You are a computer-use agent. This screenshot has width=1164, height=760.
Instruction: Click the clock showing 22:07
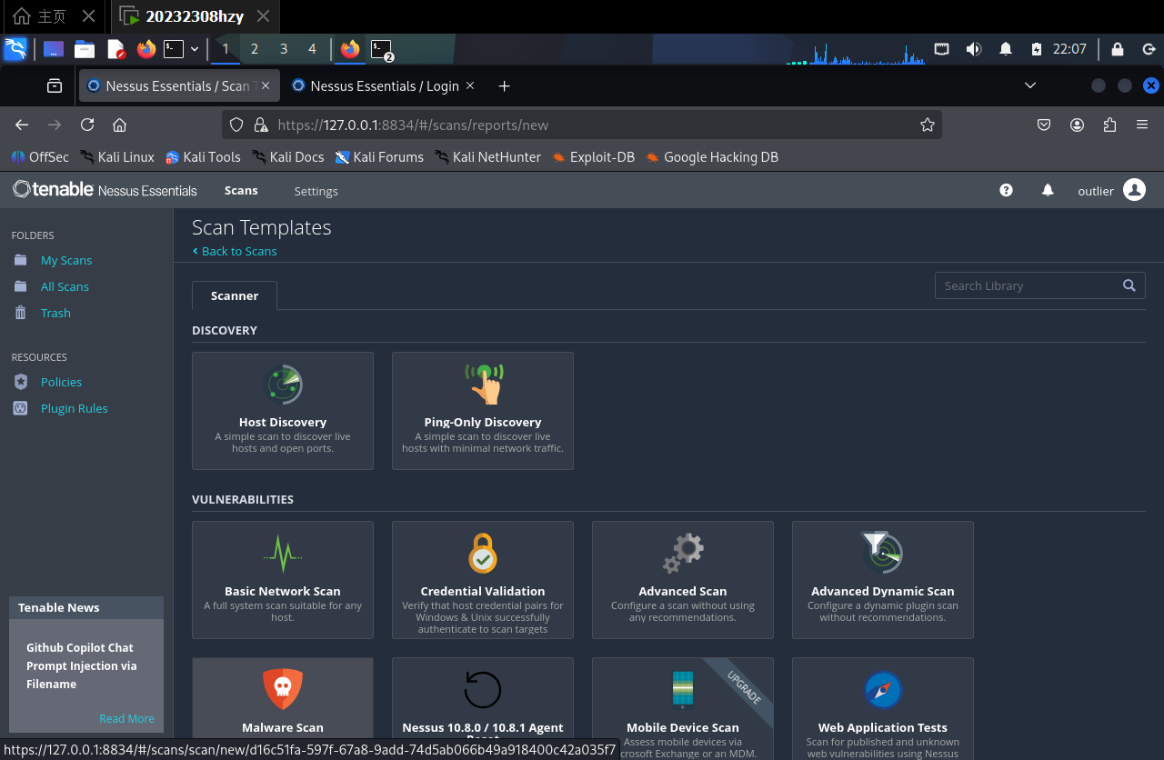[1069, 49]
